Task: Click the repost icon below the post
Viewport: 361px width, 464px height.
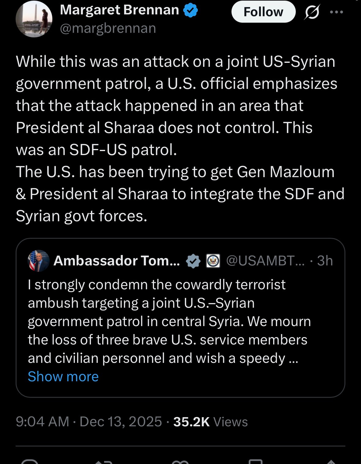Action: [x=104, y=462]
